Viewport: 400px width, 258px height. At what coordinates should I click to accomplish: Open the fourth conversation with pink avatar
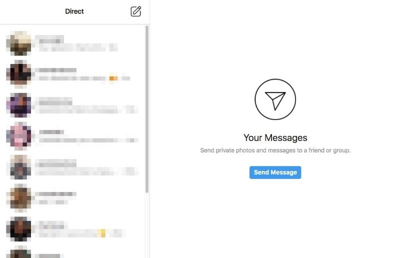point(72,136)
